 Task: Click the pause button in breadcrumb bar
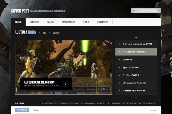(153, 111)
